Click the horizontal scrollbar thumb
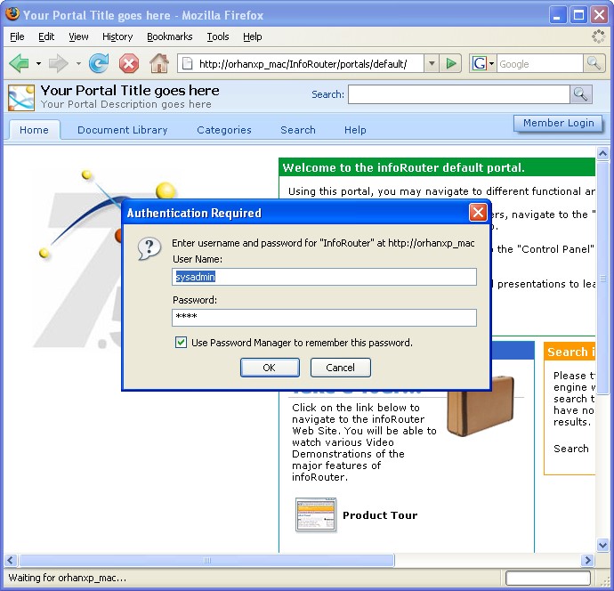The image size is (614, 591). point(206,560)
